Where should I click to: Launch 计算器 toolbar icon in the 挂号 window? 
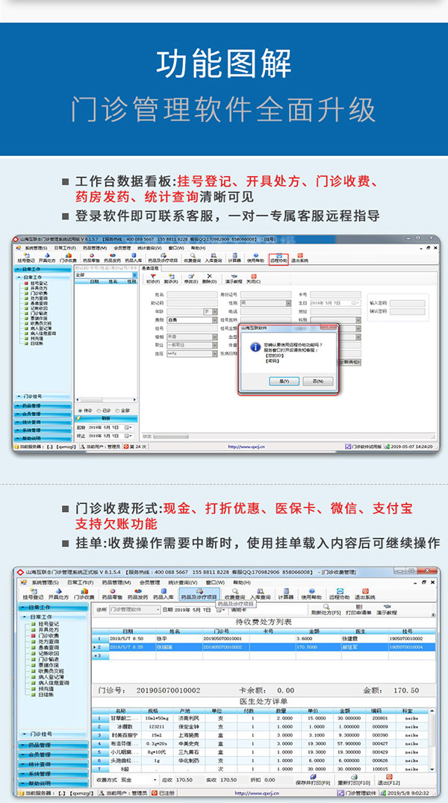[234, 257]
